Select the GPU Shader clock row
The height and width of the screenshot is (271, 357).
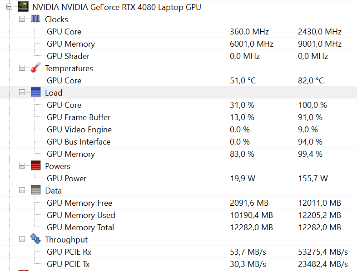(x=178, y=56)
